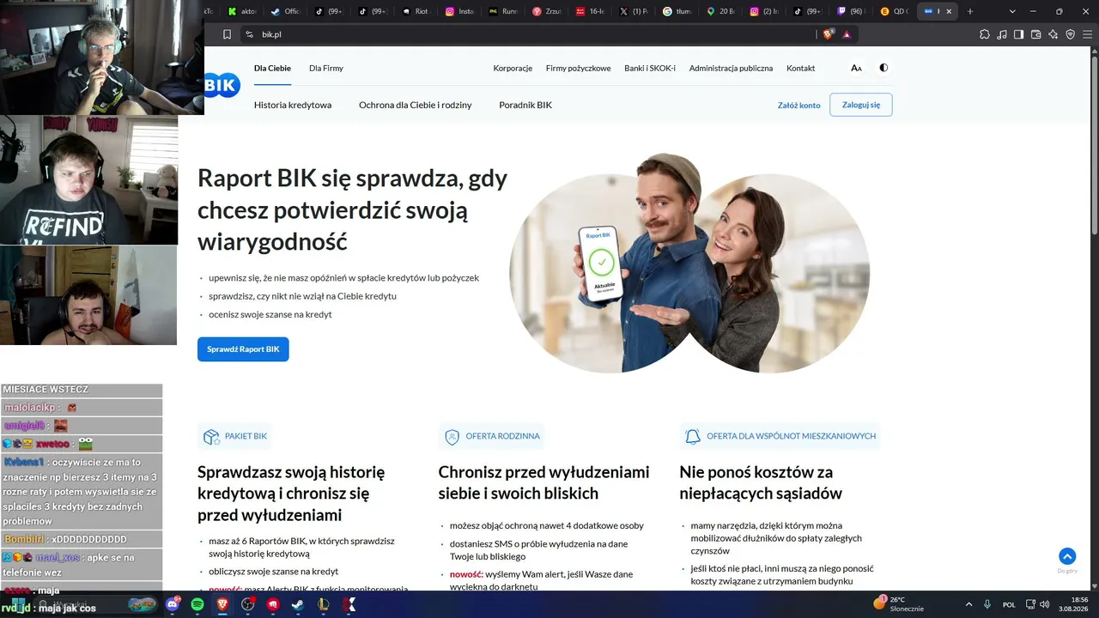The width and height of the screenshot is (1099, 618).
Task: Open the "Firmy pożyczkowe" link
Action: click(x=578, y=68)
